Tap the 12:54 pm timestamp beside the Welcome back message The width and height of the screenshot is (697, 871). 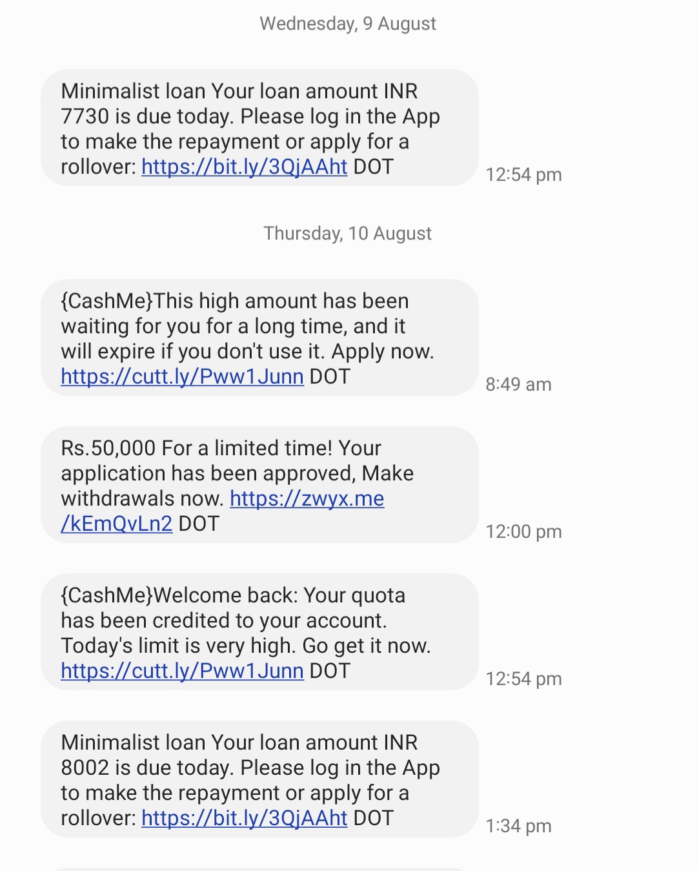pyautogui.click(x=523, y=679)
